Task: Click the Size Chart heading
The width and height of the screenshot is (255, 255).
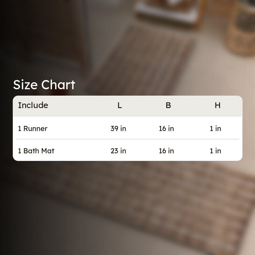Action: 44,85
